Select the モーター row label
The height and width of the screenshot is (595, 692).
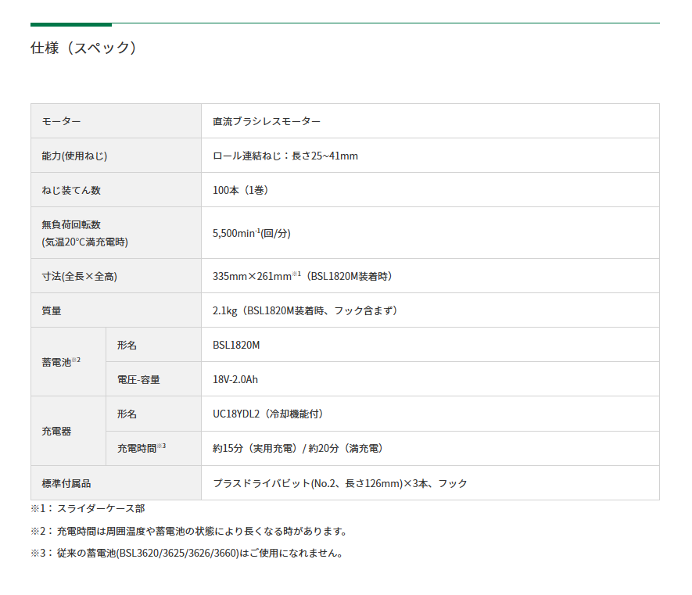click(x=59, y=121)
